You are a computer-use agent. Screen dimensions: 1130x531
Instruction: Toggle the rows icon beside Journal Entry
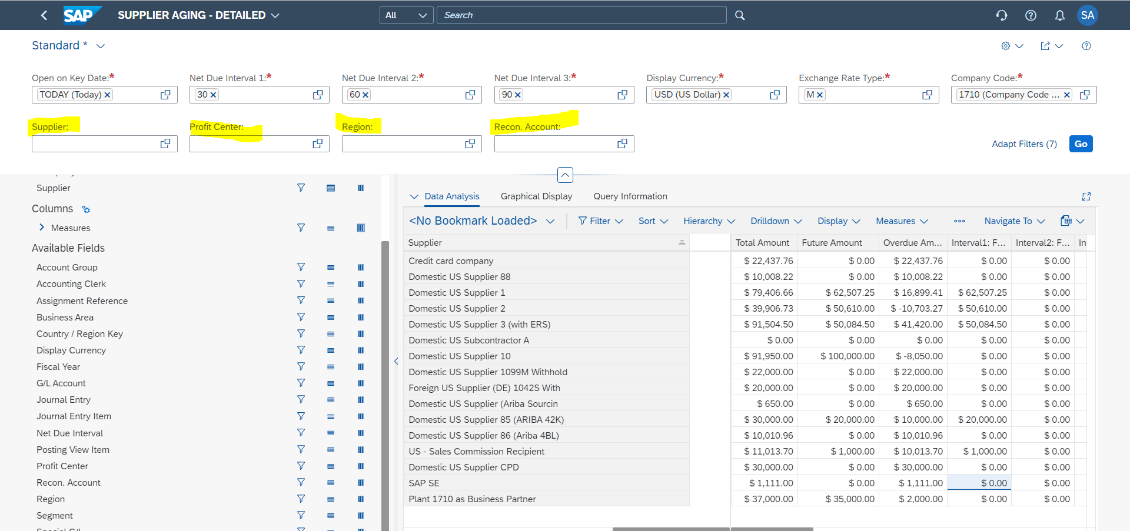pyautogui.click(x=331, y=399)
